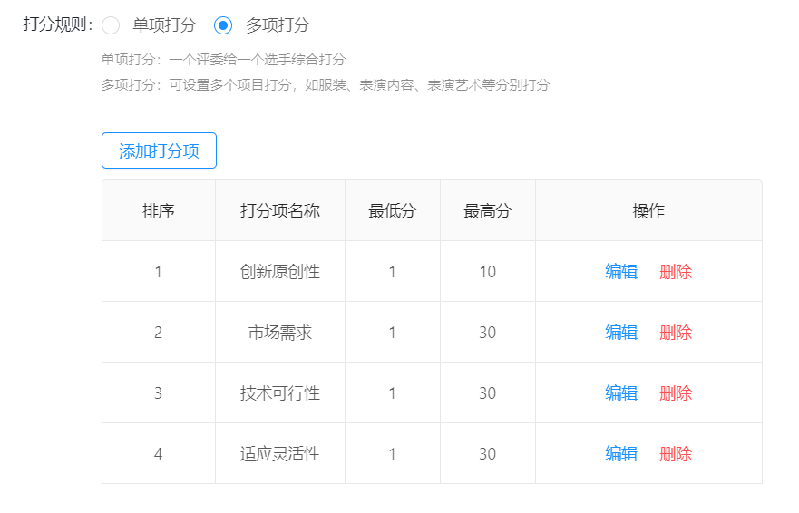Click the 创新原创性 row minimum score 1
This screenshot has height=513, width=799.
click(x=393, y=272)
